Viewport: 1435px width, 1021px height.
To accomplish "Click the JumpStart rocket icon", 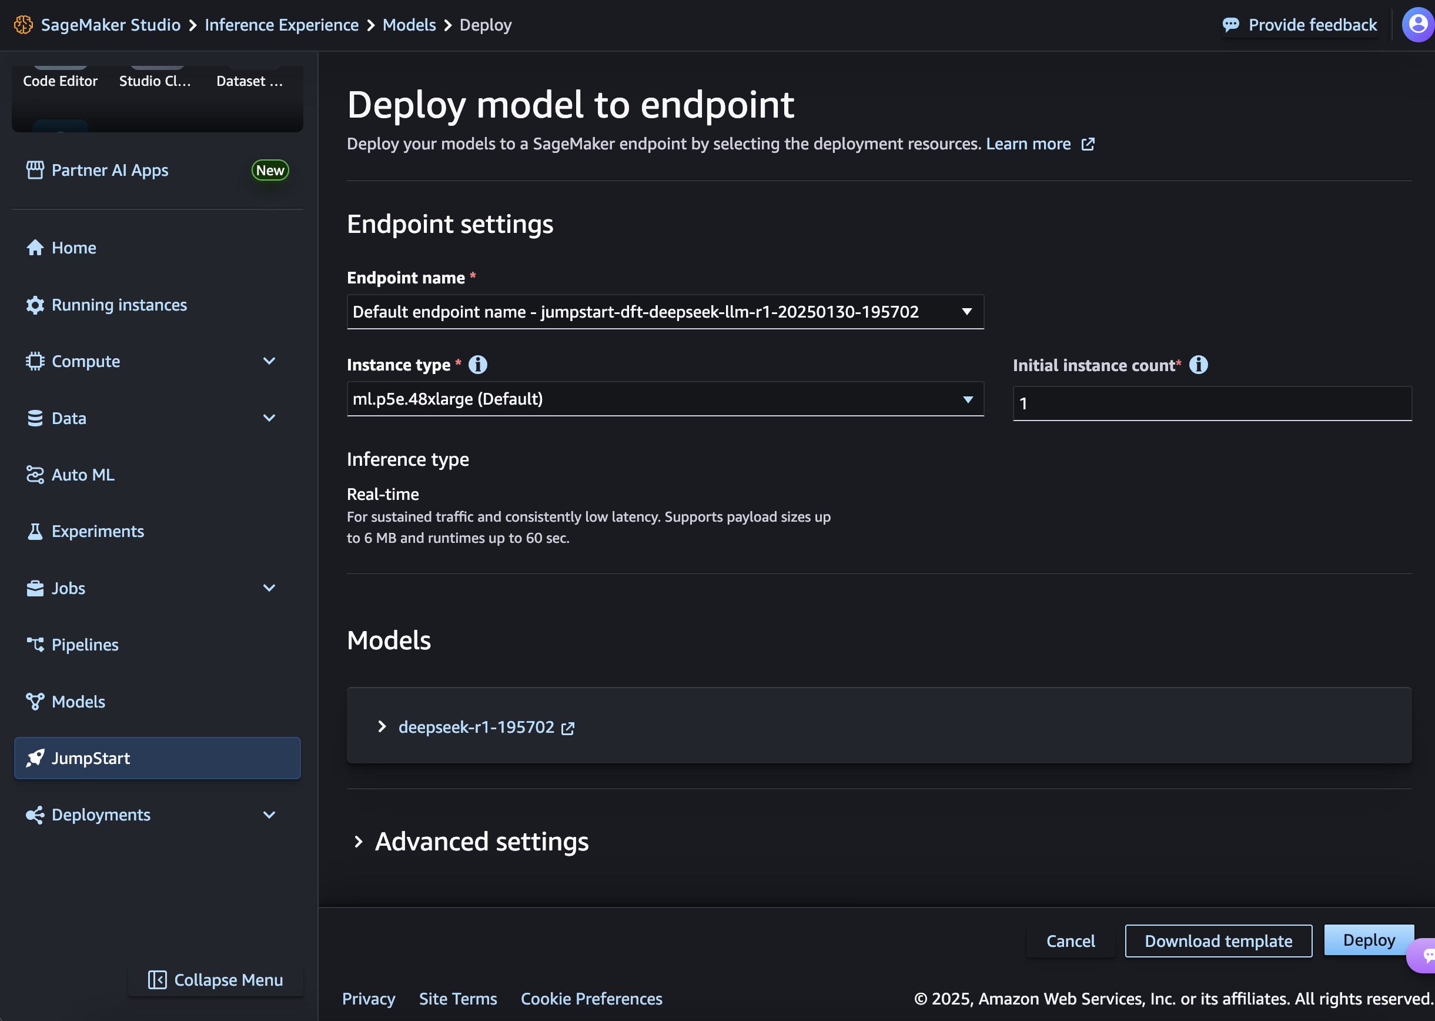I will (35, 758).
